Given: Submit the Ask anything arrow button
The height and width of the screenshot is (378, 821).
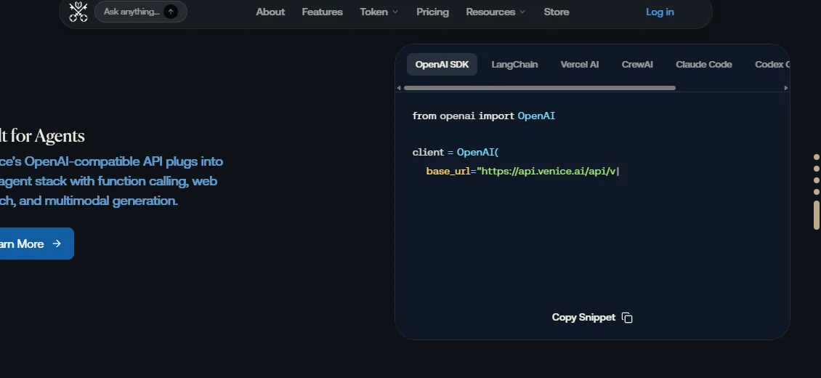Looking at the screenshot, I should tap(171, 12).
